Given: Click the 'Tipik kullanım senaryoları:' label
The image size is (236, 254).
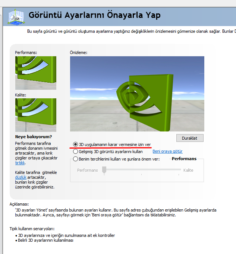Looking at the screenshot, I should 32,229.
